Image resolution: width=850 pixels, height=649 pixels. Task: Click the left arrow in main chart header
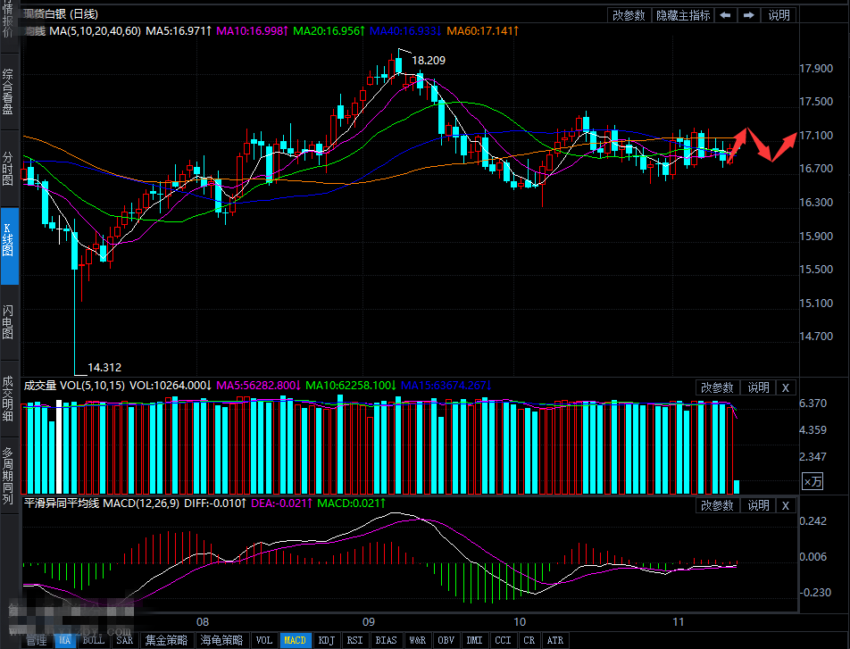click(x=726, y=15)
